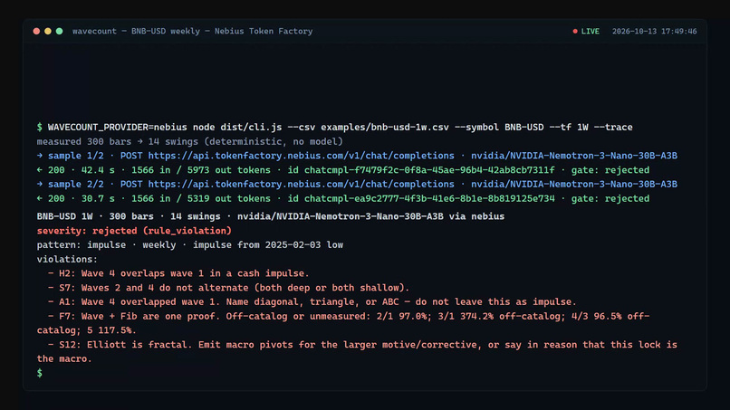This screenshot has width=730, height=410.
Task: Click the F7 Wave + Fib violation line
Action: (343, 323)
